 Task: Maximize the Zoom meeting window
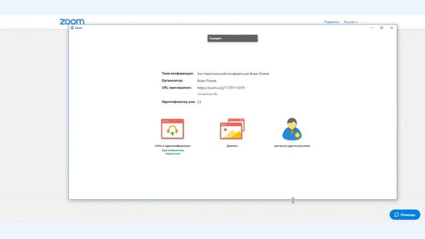382,28
